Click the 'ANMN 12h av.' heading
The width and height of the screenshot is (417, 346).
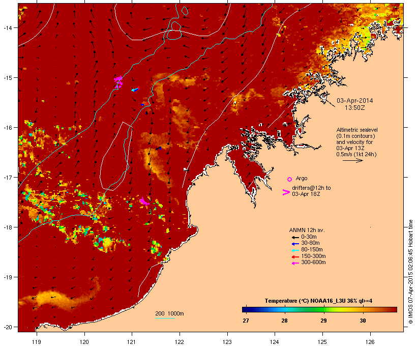pyautogui.click(x=307, y=230)
